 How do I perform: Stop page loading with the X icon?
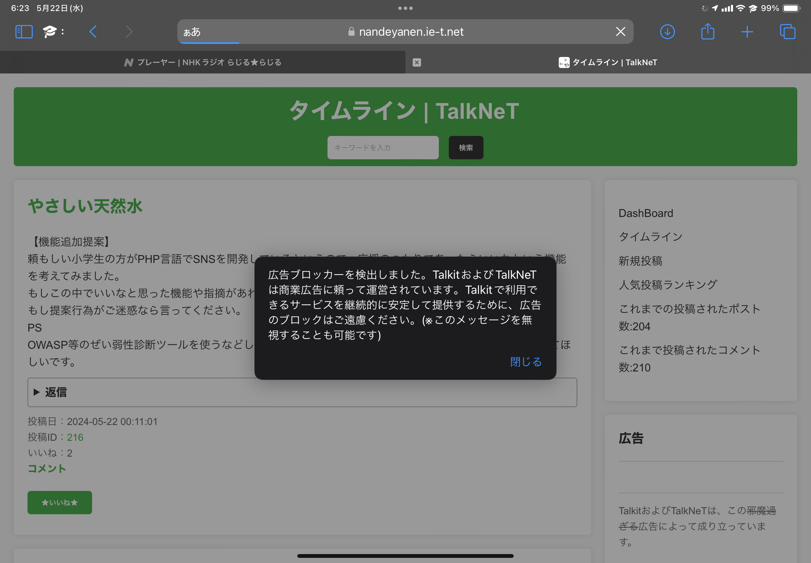(x=620, y=32)
